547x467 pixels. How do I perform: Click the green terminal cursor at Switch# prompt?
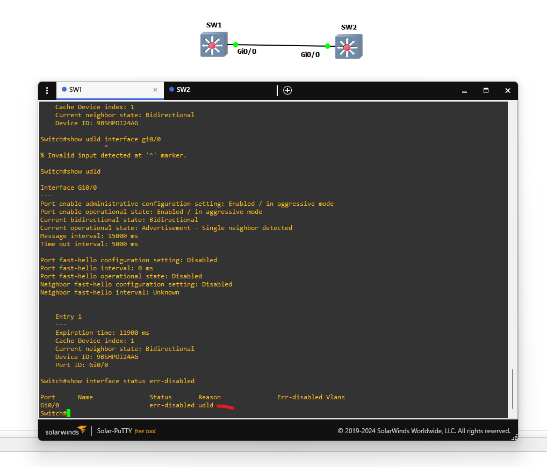[68, 413]
